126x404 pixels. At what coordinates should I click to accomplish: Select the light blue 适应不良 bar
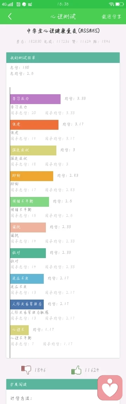pos(27,279)
